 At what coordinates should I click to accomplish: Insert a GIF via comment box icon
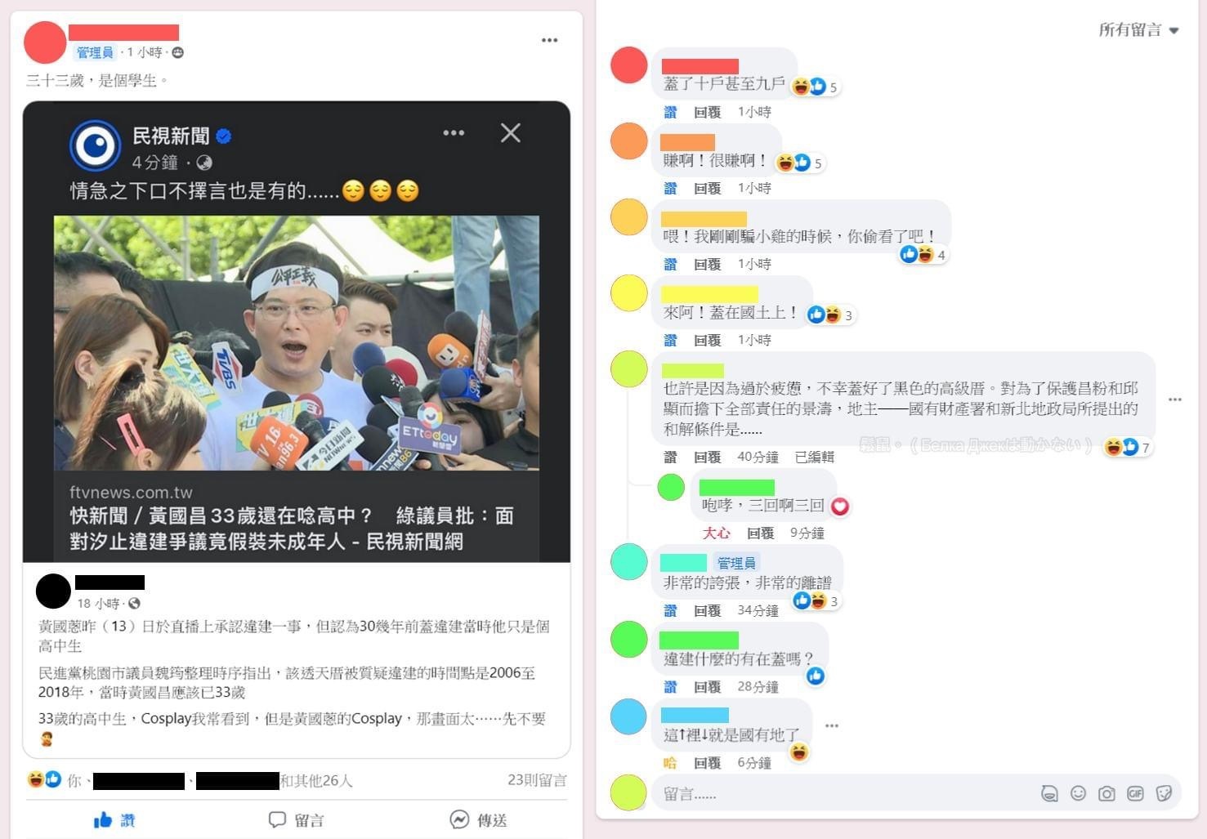tap(1135, 793)
